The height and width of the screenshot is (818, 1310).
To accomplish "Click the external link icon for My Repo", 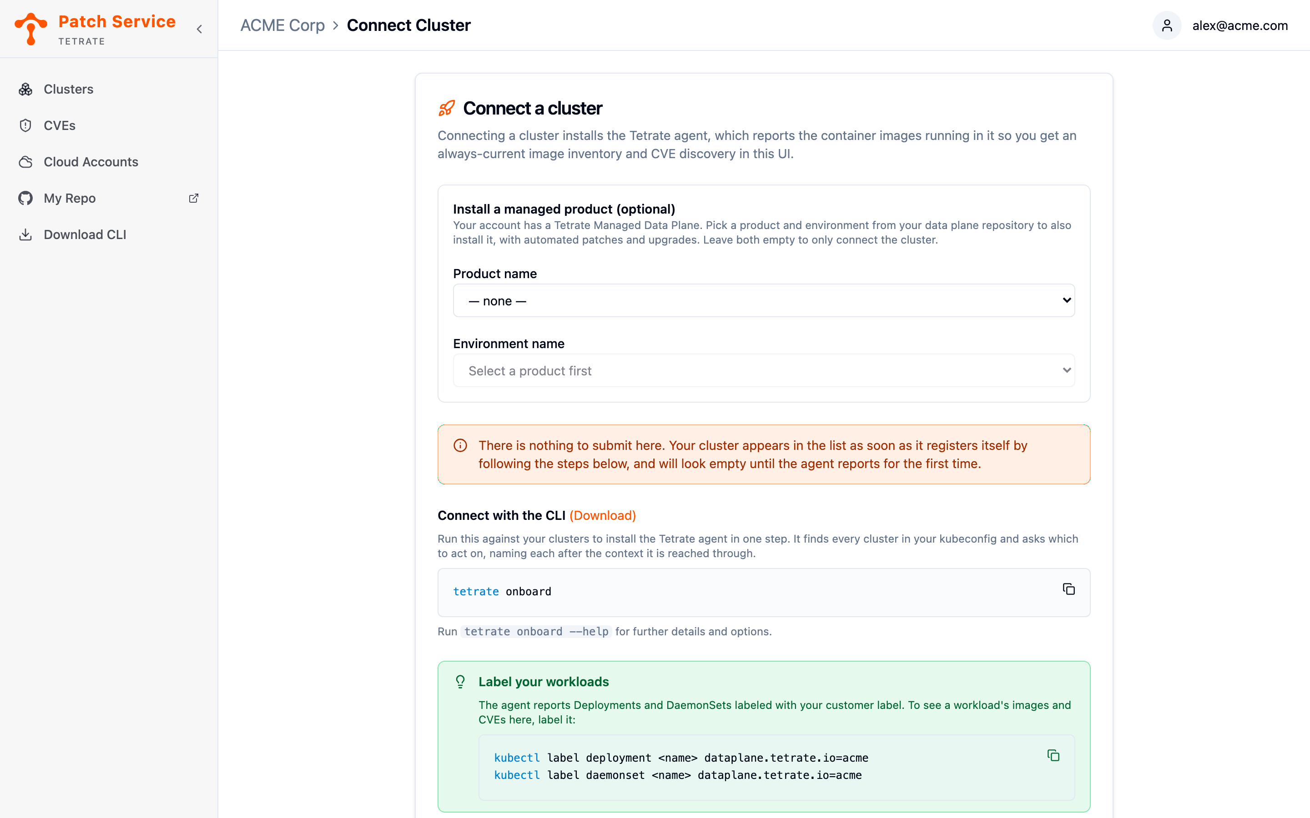I will point(193,198).
